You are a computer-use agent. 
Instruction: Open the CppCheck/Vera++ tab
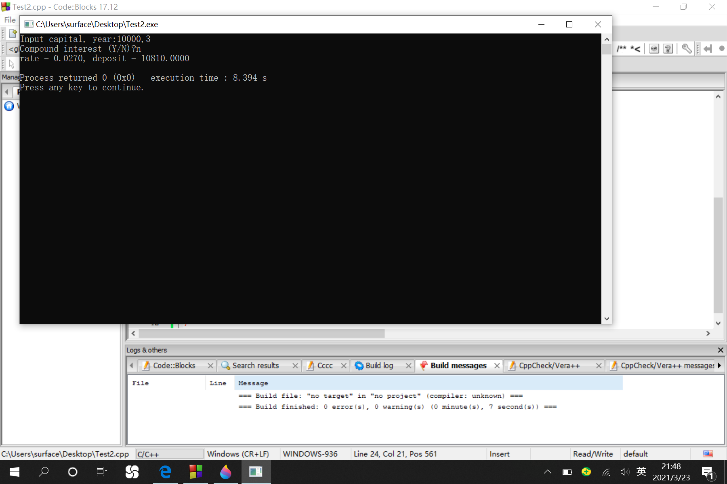549,365
